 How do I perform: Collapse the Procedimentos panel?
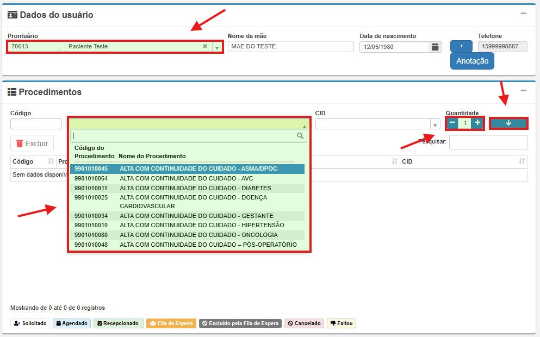coord(523,91)
